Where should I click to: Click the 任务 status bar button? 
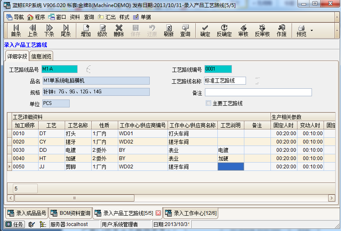(15, 224)
